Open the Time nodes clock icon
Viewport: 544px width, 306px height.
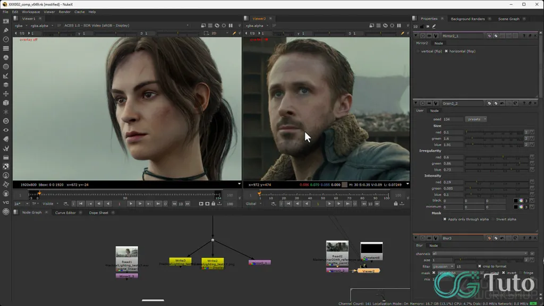pyautogui.click(x=6, y=39)
